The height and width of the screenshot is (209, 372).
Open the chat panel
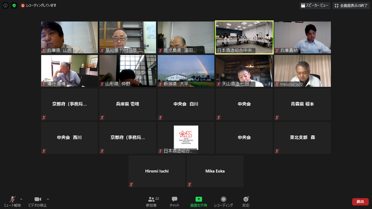pyautogui.click(x=174, y=201)
